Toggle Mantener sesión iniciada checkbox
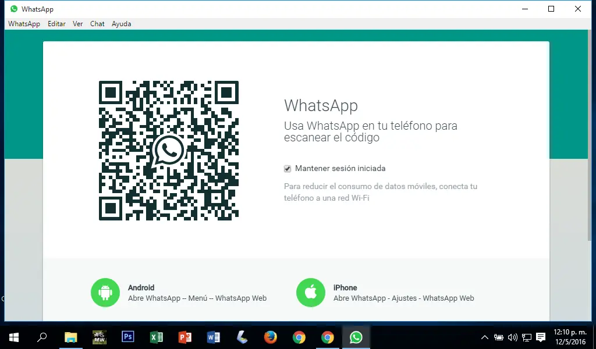The height and width of the screenshot is (349, 596). tap(288, 169)
